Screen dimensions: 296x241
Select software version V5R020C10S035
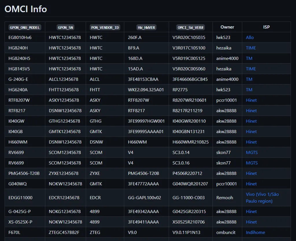click(x=189, y=38)
